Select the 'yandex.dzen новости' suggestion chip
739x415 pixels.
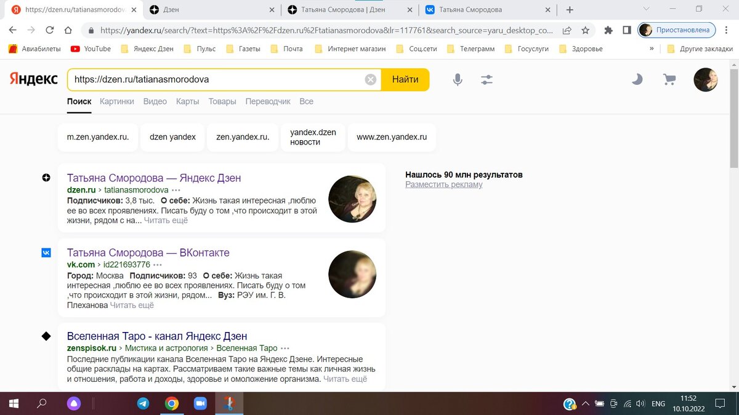pos(313,137)
